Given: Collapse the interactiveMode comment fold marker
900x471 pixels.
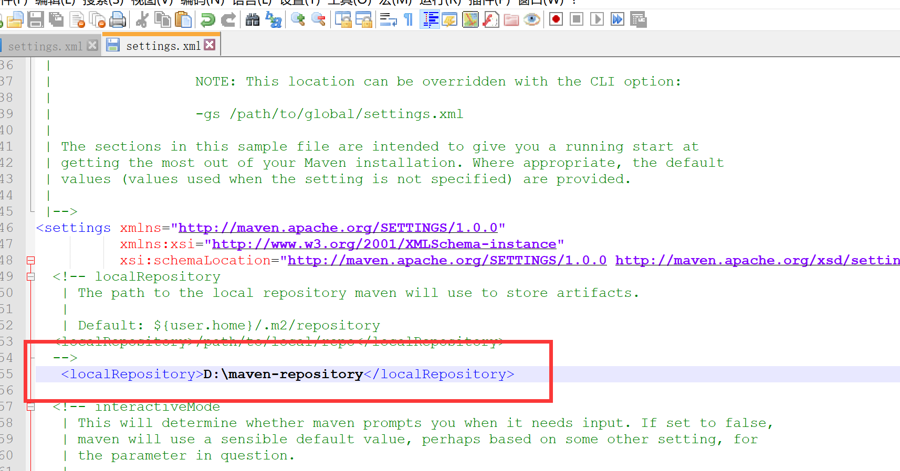Looking at the screenshot, I should pyautogui.click(x=30, y=407).
